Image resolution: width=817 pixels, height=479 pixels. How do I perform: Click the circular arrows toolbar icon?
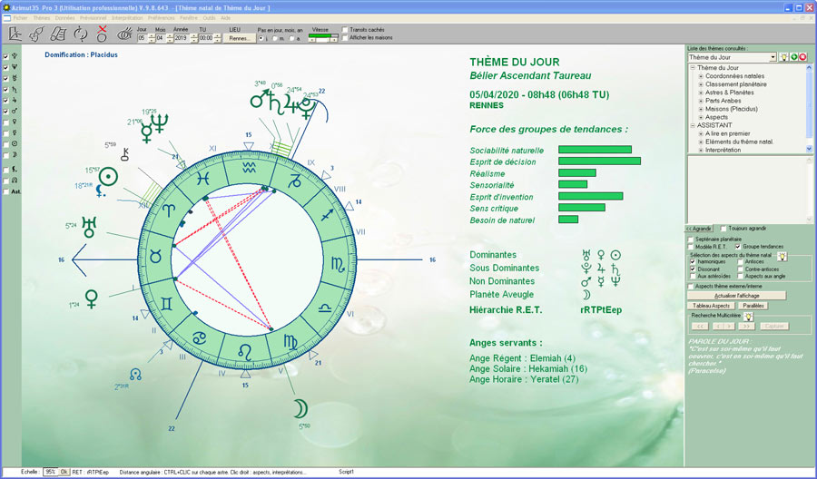click(x=80, y=34)
